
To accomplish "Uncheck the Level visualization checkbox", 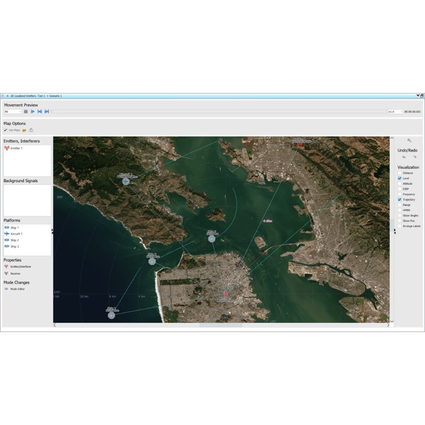I will 399,178.
